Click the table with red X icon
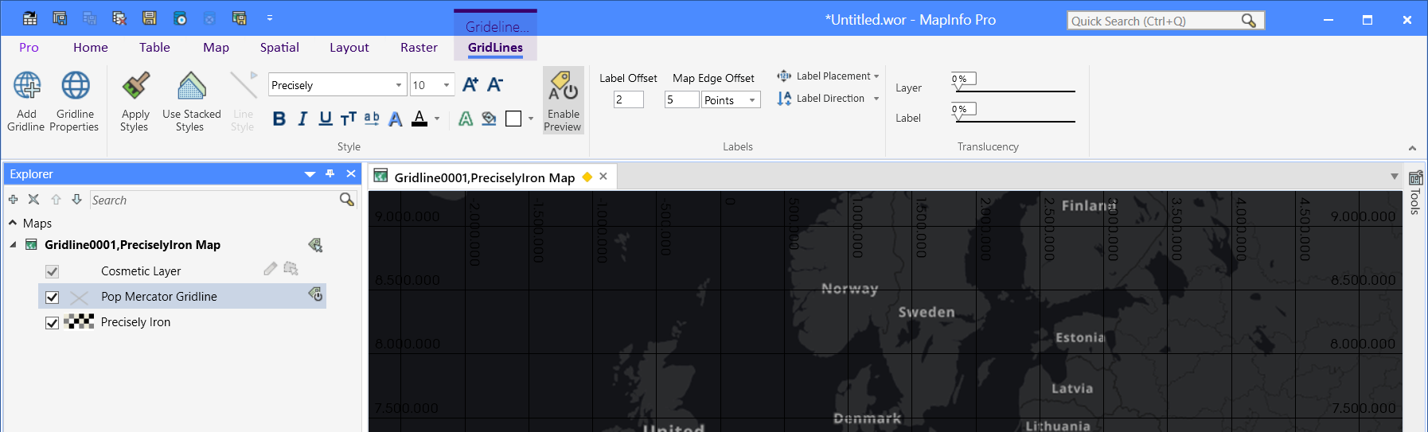 pos(119,18)
